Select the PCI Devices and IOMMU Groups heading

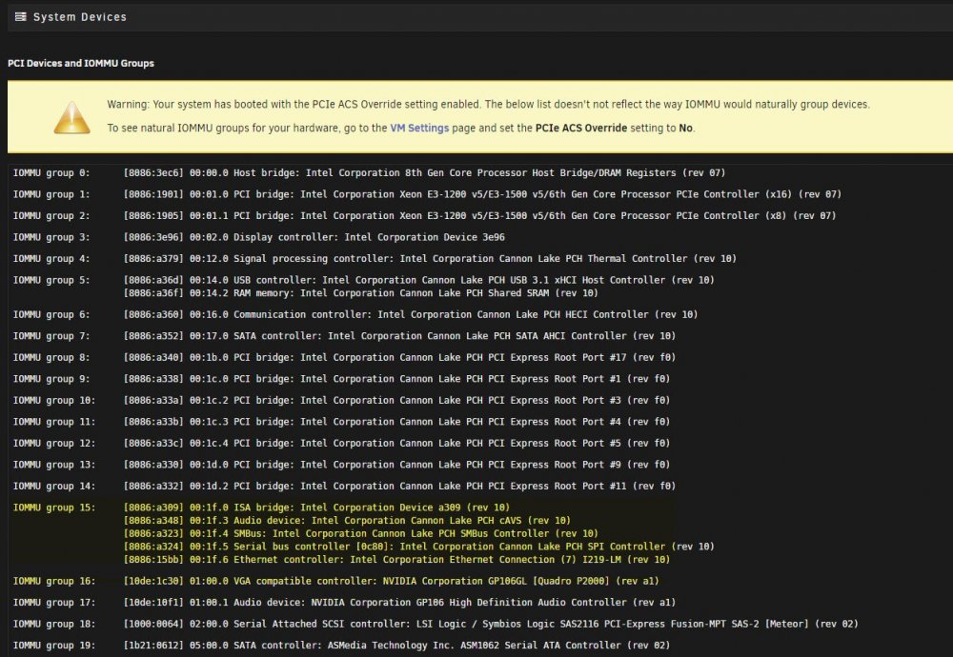point(81,63)
